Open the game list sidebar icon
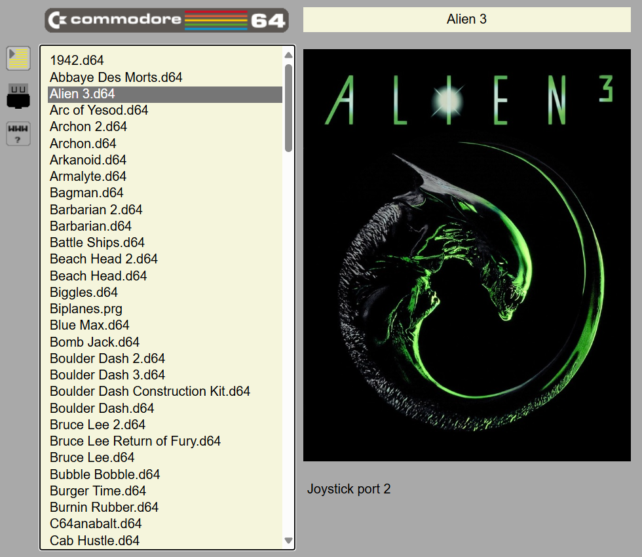This screenshot has width=642, height=557. tap(18, 58)
